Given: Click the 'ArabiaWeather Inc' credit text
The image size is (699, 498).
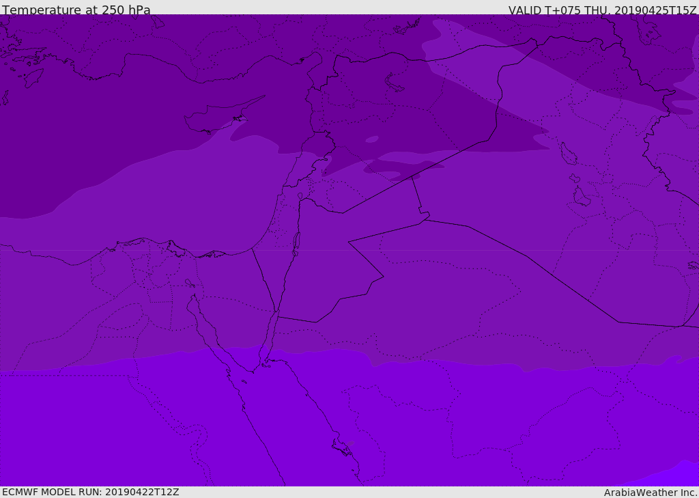Looking at the screenshot, I should (x=651, y=493).
